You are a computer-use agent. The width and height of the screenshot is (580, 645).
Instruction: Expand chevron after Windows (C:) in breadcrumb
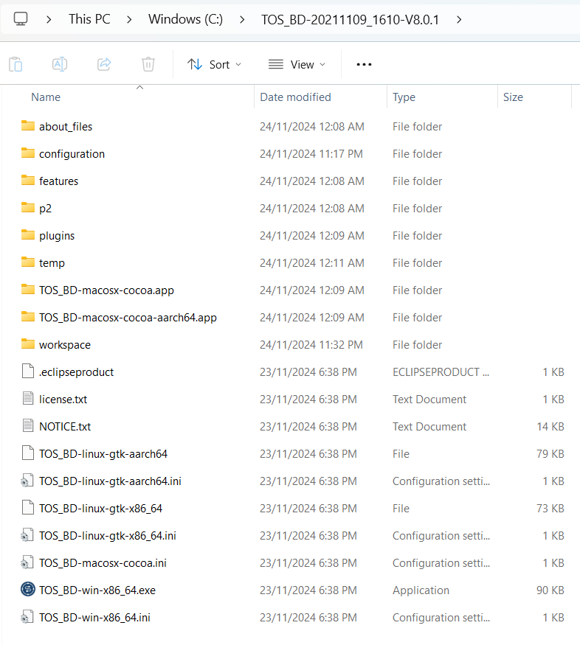[242, 19]
